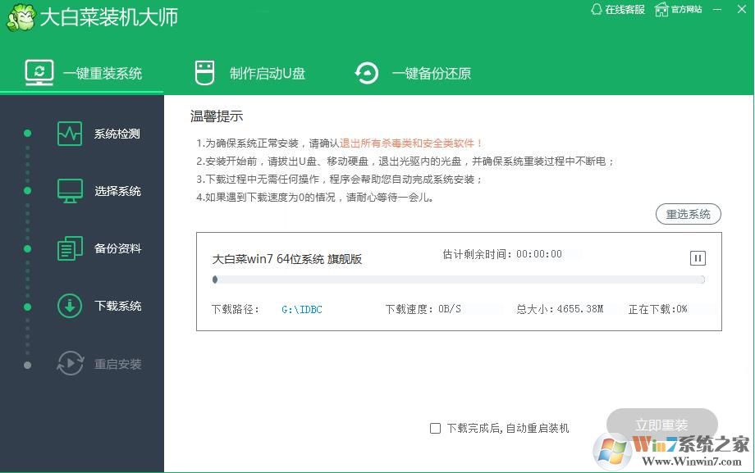
Task: Click the 立即重装 button
Action: pos(661,425)
